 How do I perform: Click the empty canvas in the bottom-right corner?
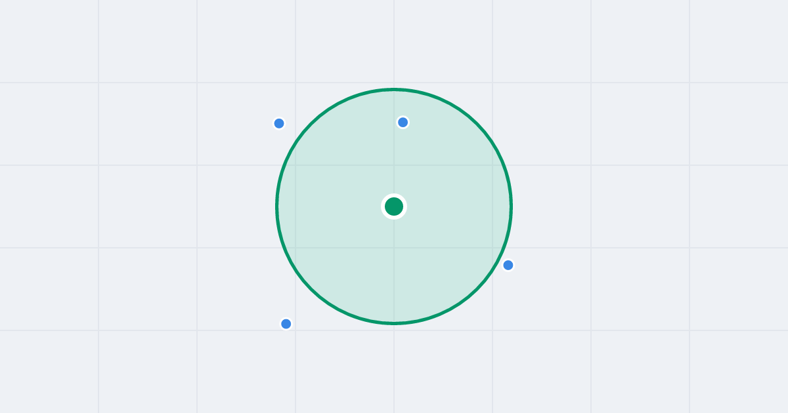742,374
